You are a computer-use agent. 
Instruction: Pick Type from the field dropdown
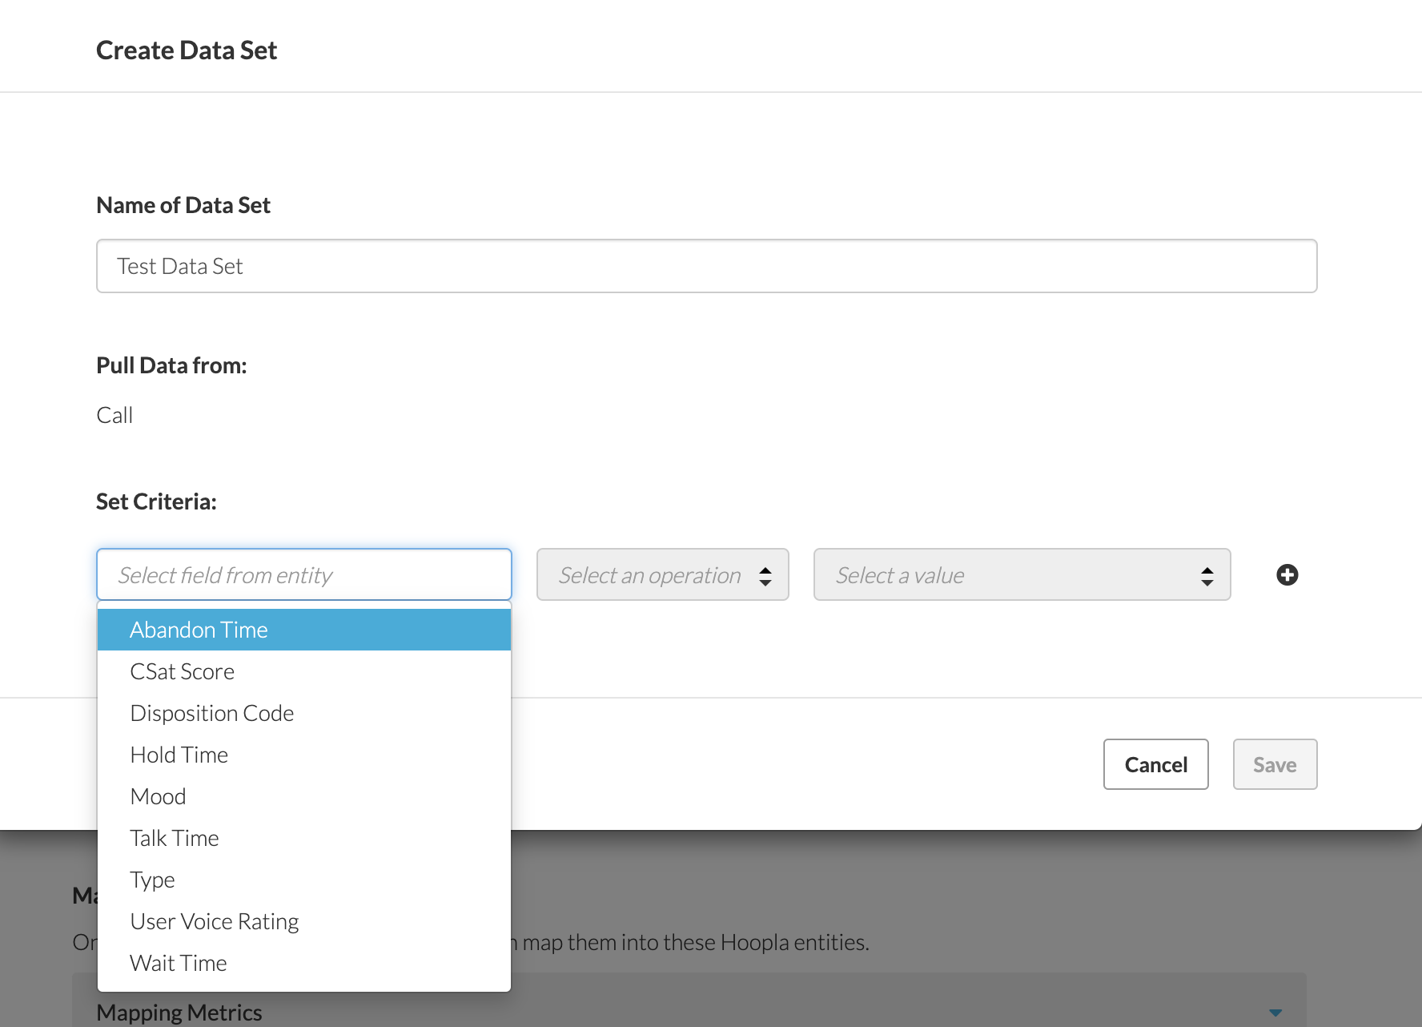[304, 880]
